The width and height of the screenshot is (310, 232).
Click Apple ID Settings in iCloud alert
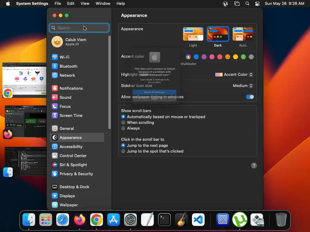pos(154,92)
